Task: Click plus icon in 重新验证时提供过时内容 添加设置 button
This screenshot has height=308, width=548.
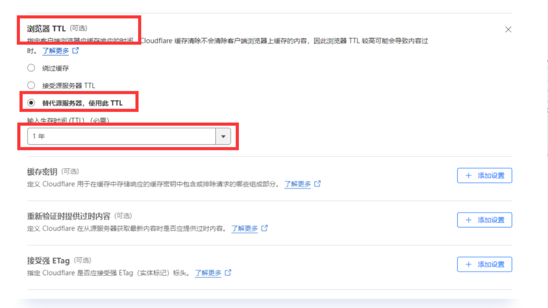Action: (x=468, y=220)
